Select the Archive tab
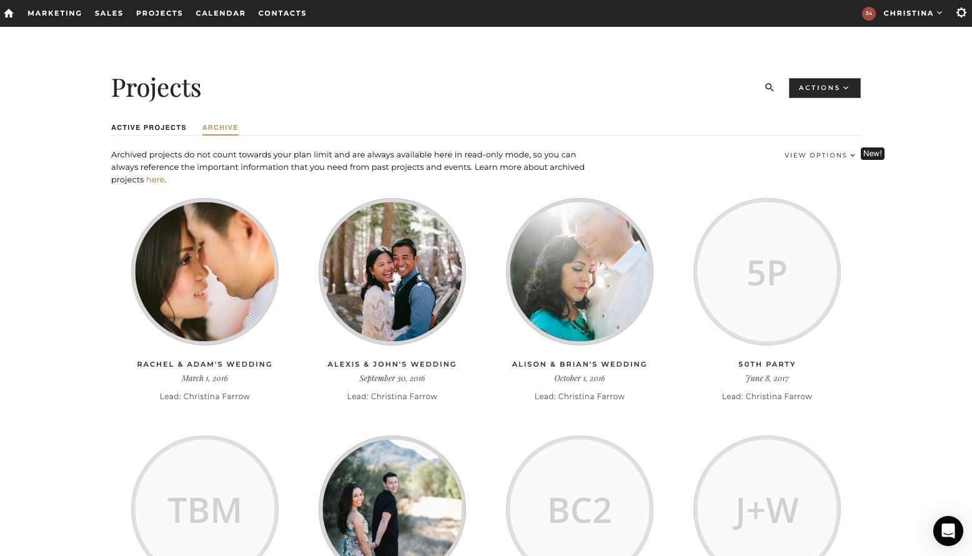The image size is (972, 556). click(x=220, y=127)
